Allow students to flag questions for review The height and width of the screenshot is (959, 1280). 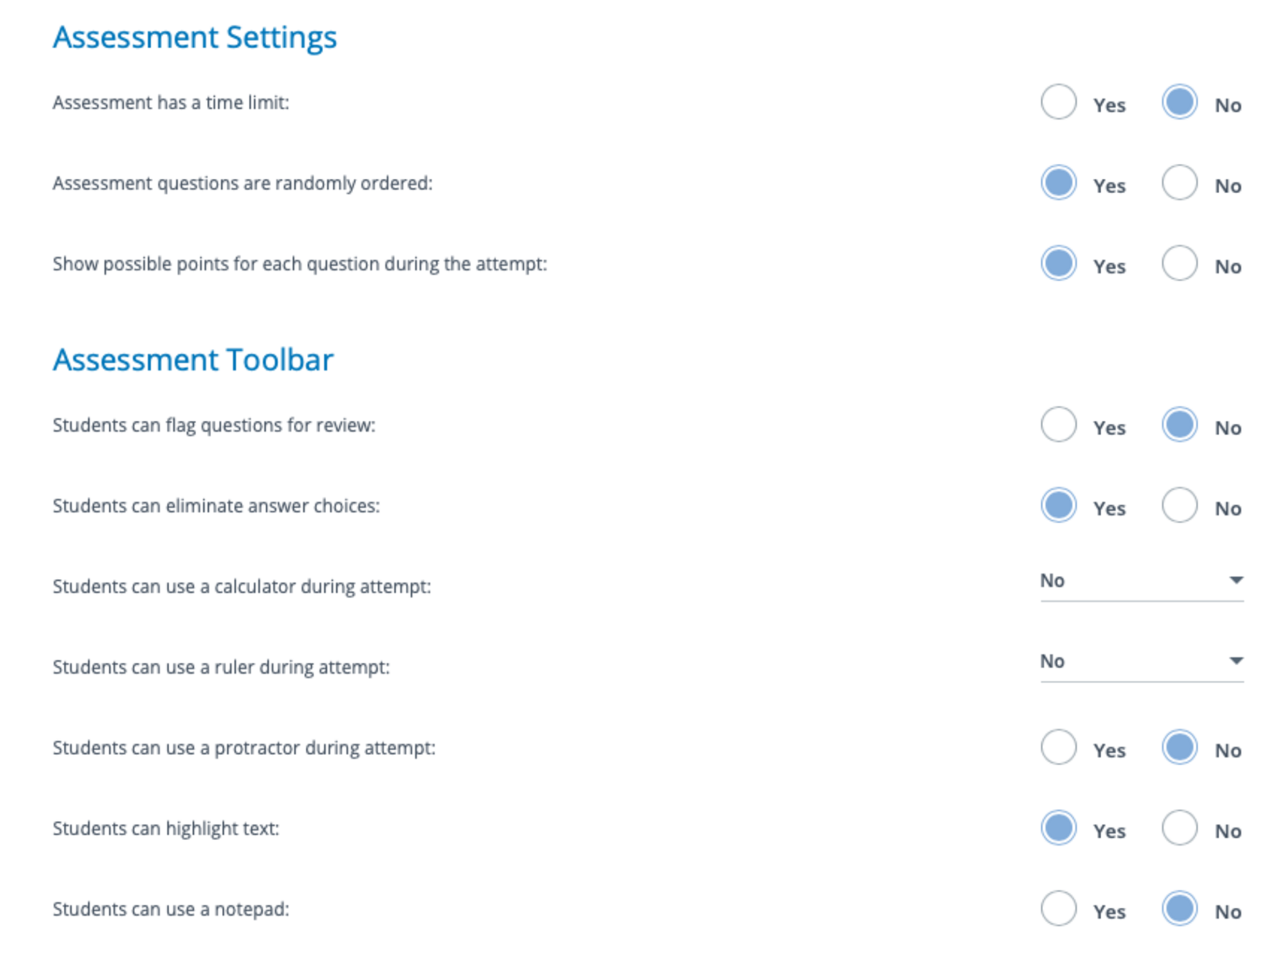tap(1057, 424)
